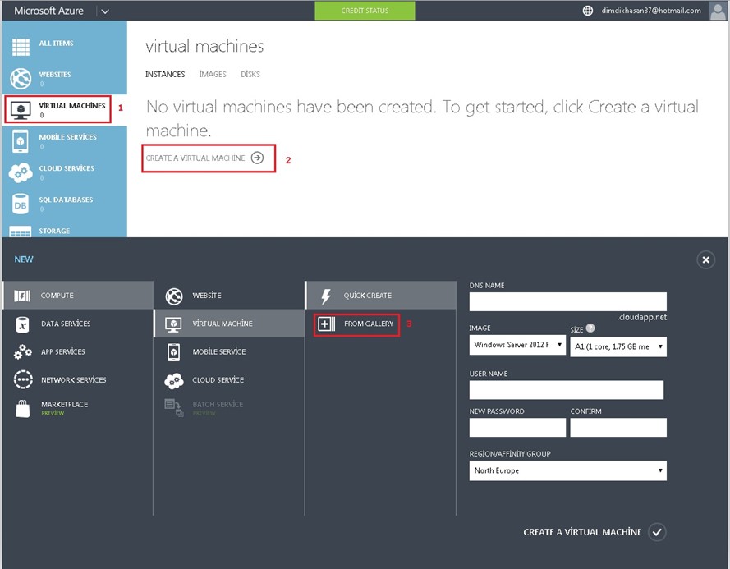The width and height of the screenshot is (730, 569).
Task: Click the Cloud Services gear-cloud icon
Action: click(x=21, y=172)
